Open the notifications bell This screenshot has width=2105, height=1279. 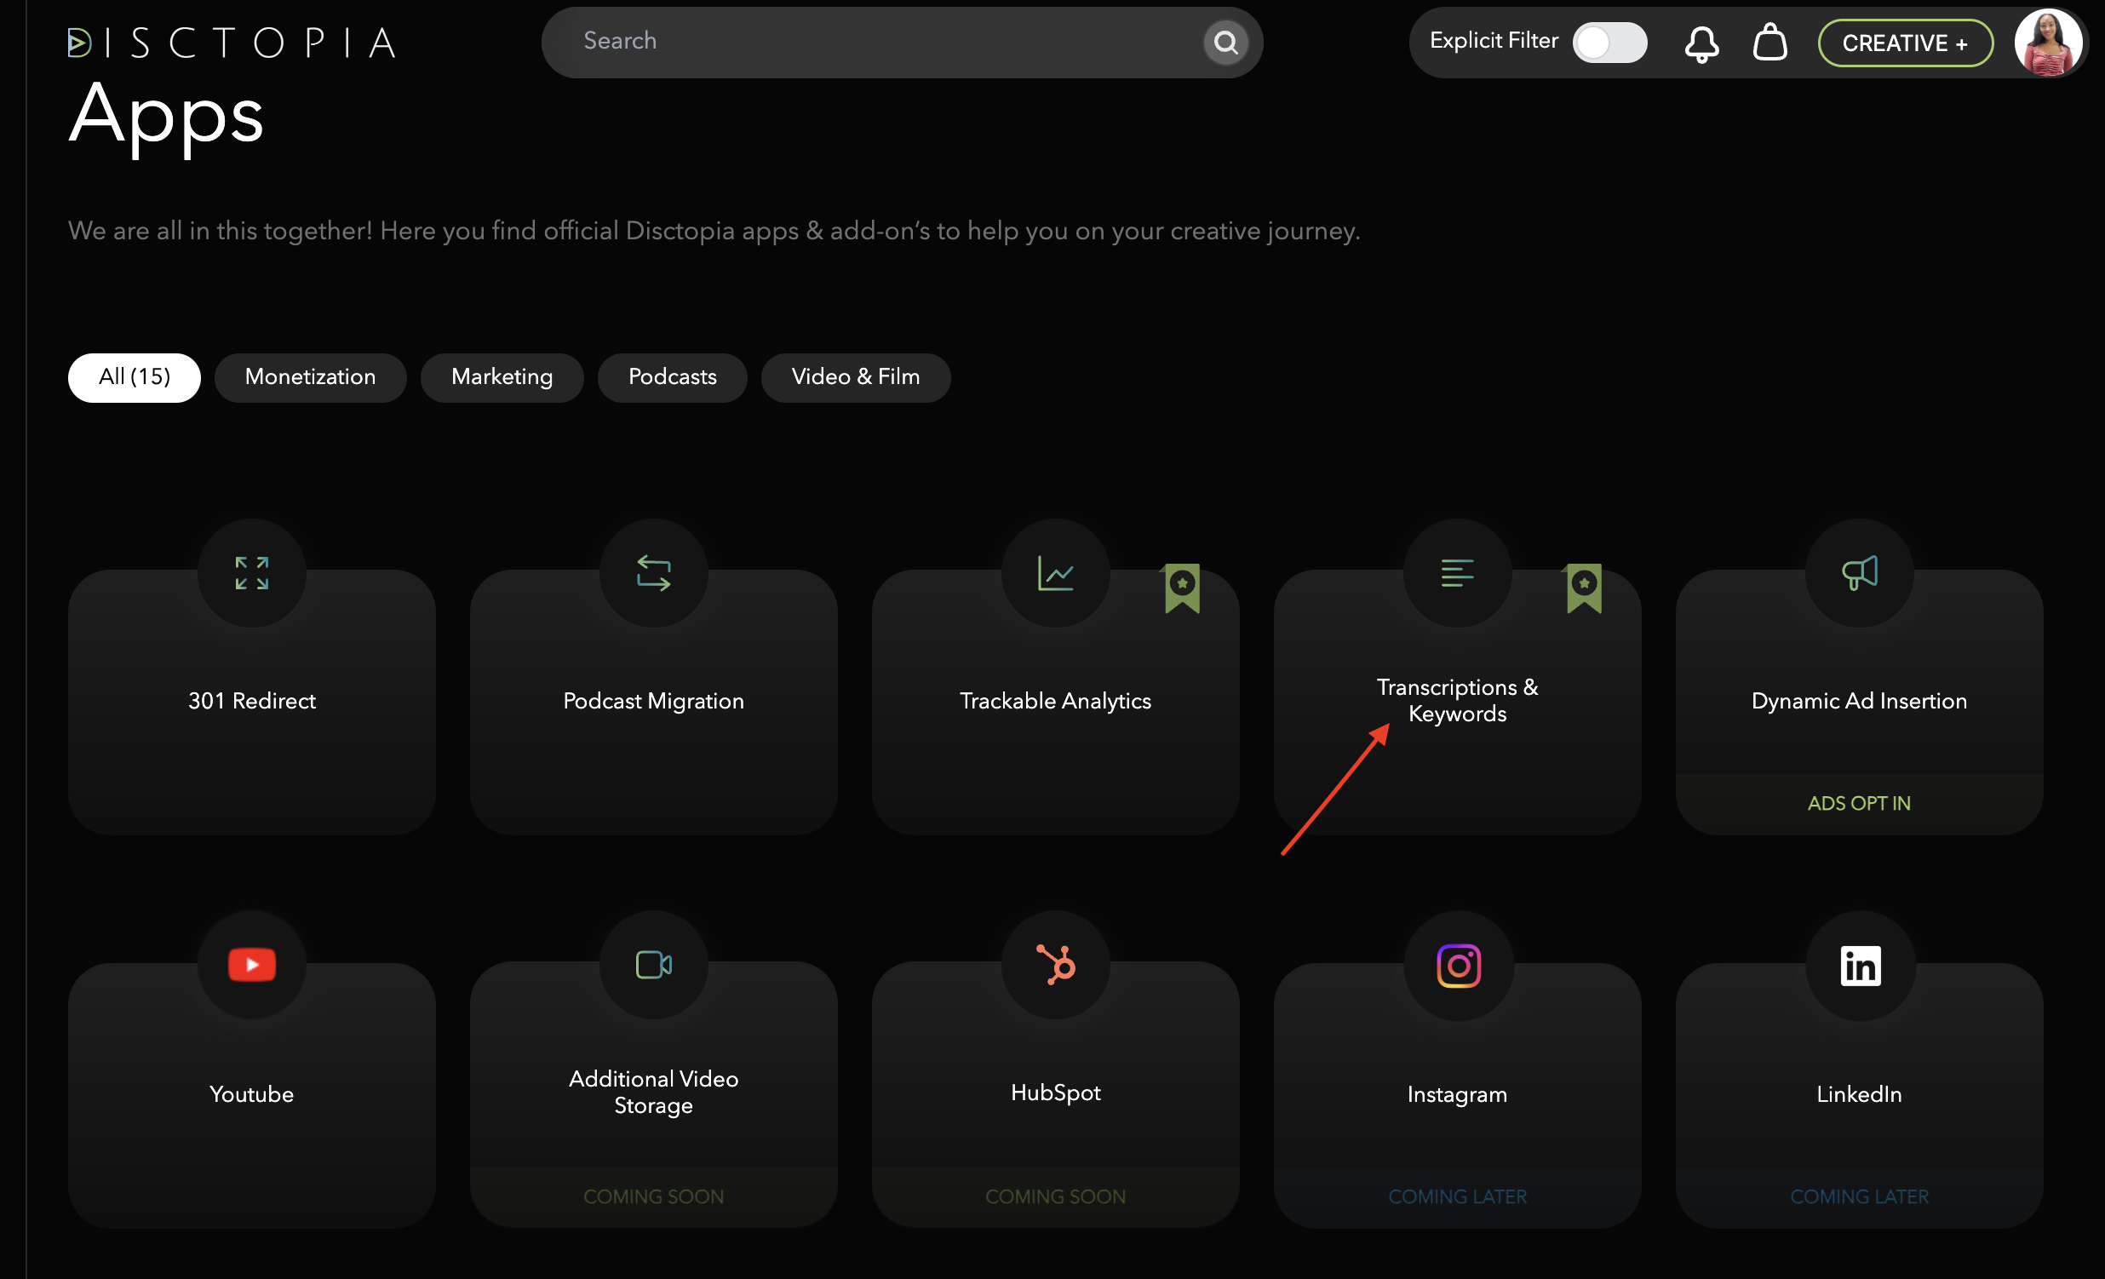pyautogui.click(x=1701, y=43)
